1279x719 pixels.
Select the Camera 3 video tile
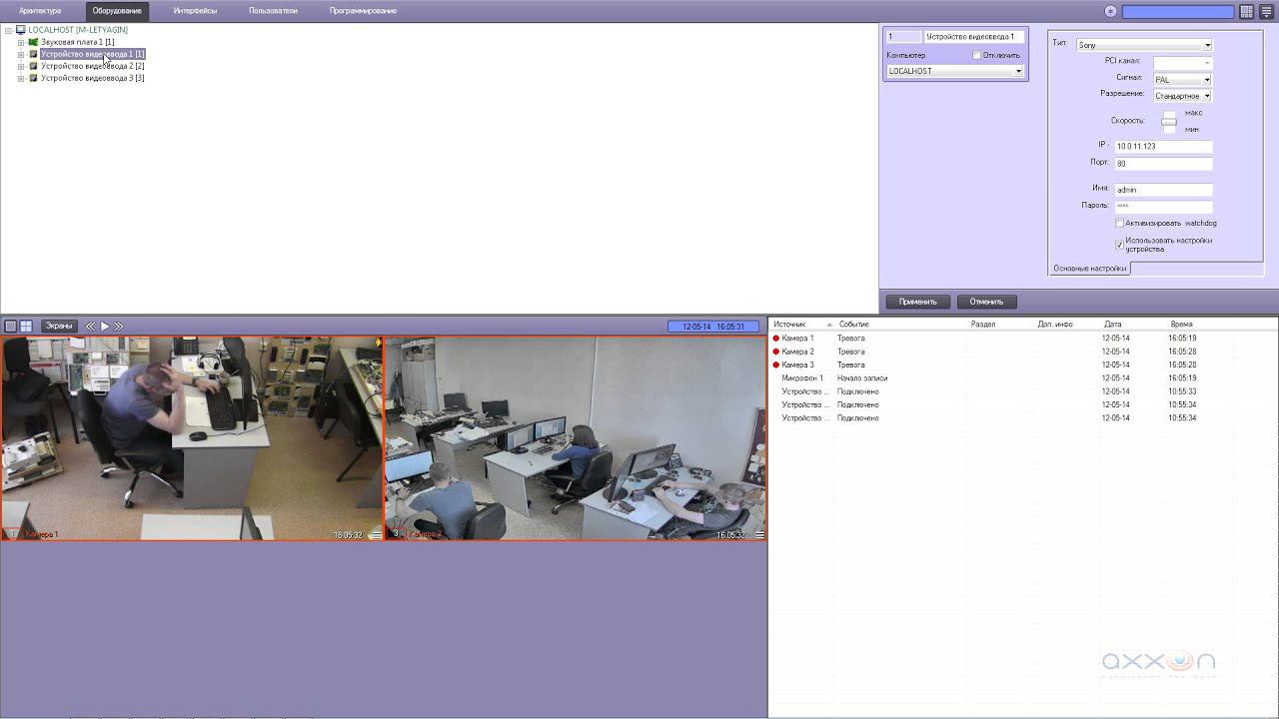point(576,438)
